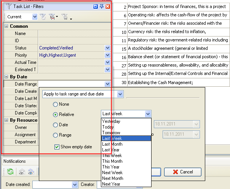Open the Priority filter dropdown
The height and width of the screenshot is (189, 230).
click(x=107, y=55)
